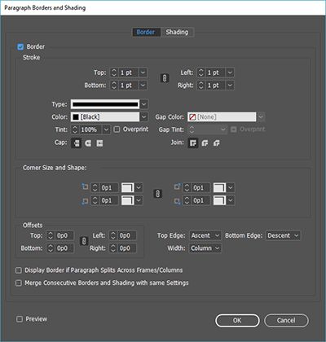The image size is (326, 342).
Task: Toggle the stroke width chain link icon
Action: [x=165, y=78]
